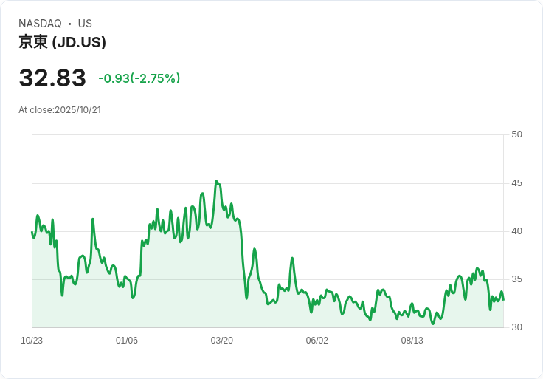Select the 10/23 date on x-axis
543x379 pixels.
pos(32,341)
